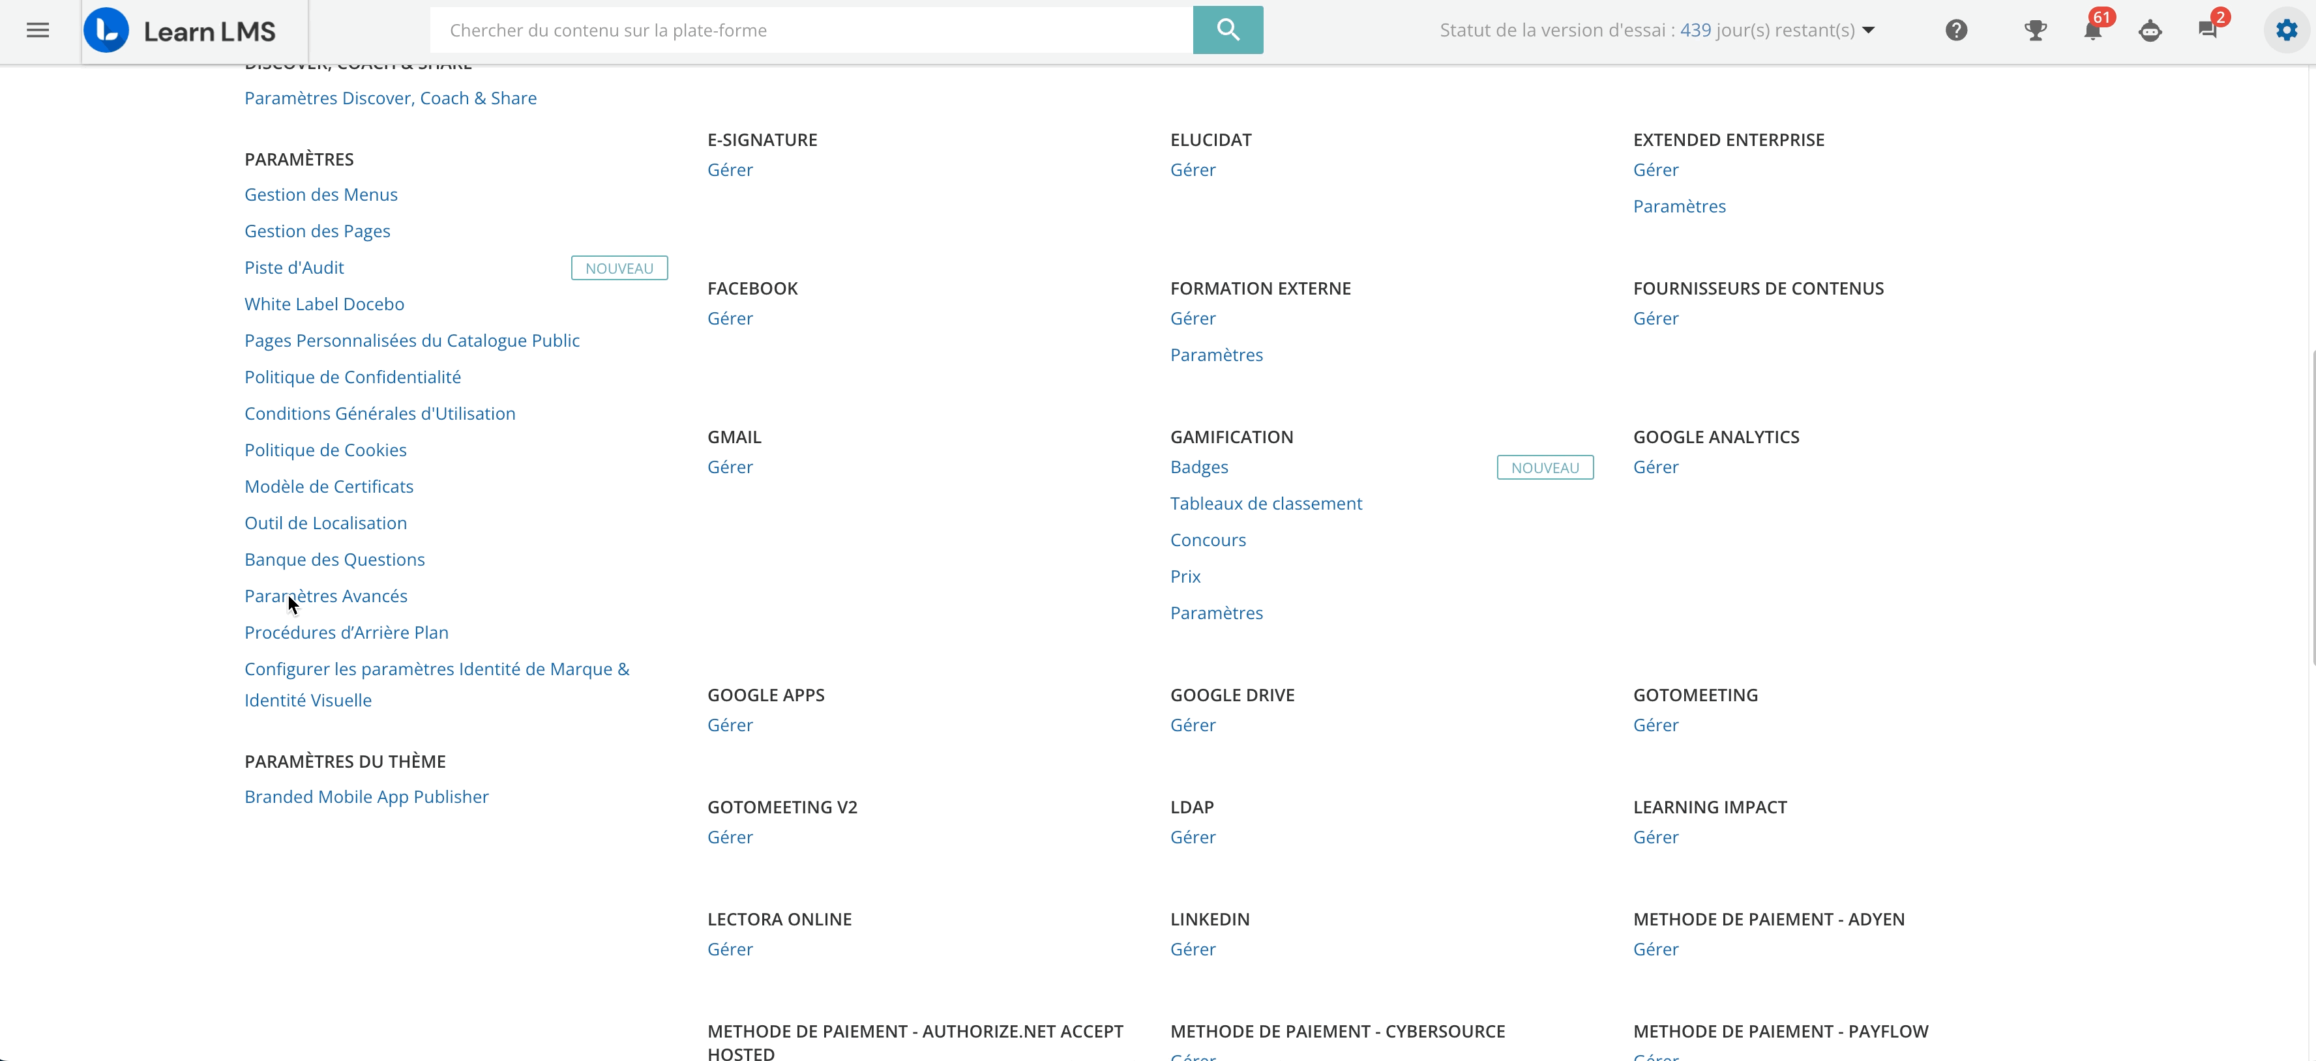Open Paramètres under Gamification
Screen dimensions: 2316x1061
coord(1217,614)
